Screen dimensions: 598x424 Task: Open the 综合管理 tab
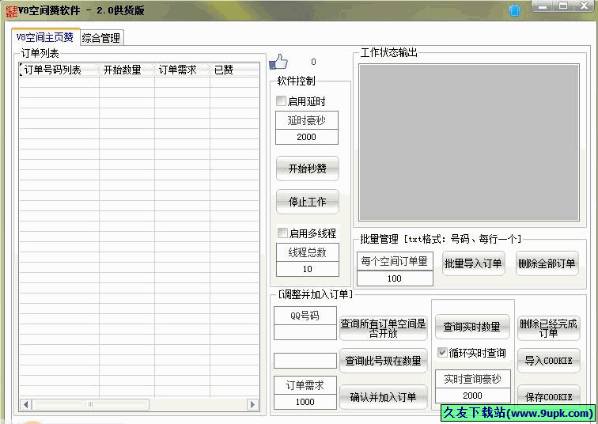[101, 38]
